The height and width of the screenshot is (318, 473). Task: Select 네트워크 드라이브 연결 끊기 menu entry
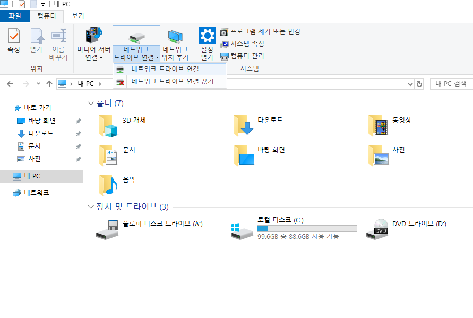170,81
